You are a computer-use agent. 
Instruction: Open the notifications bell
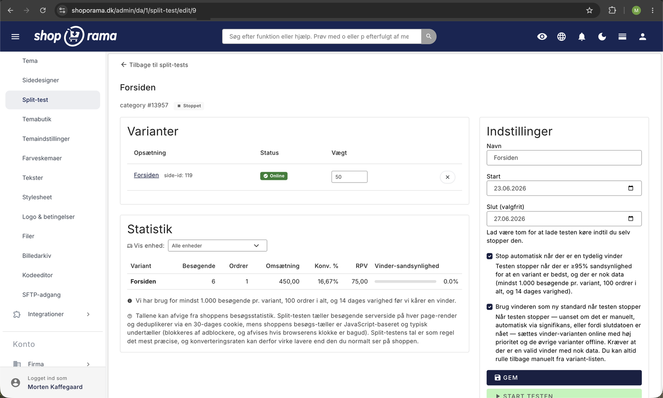(582, 36)
